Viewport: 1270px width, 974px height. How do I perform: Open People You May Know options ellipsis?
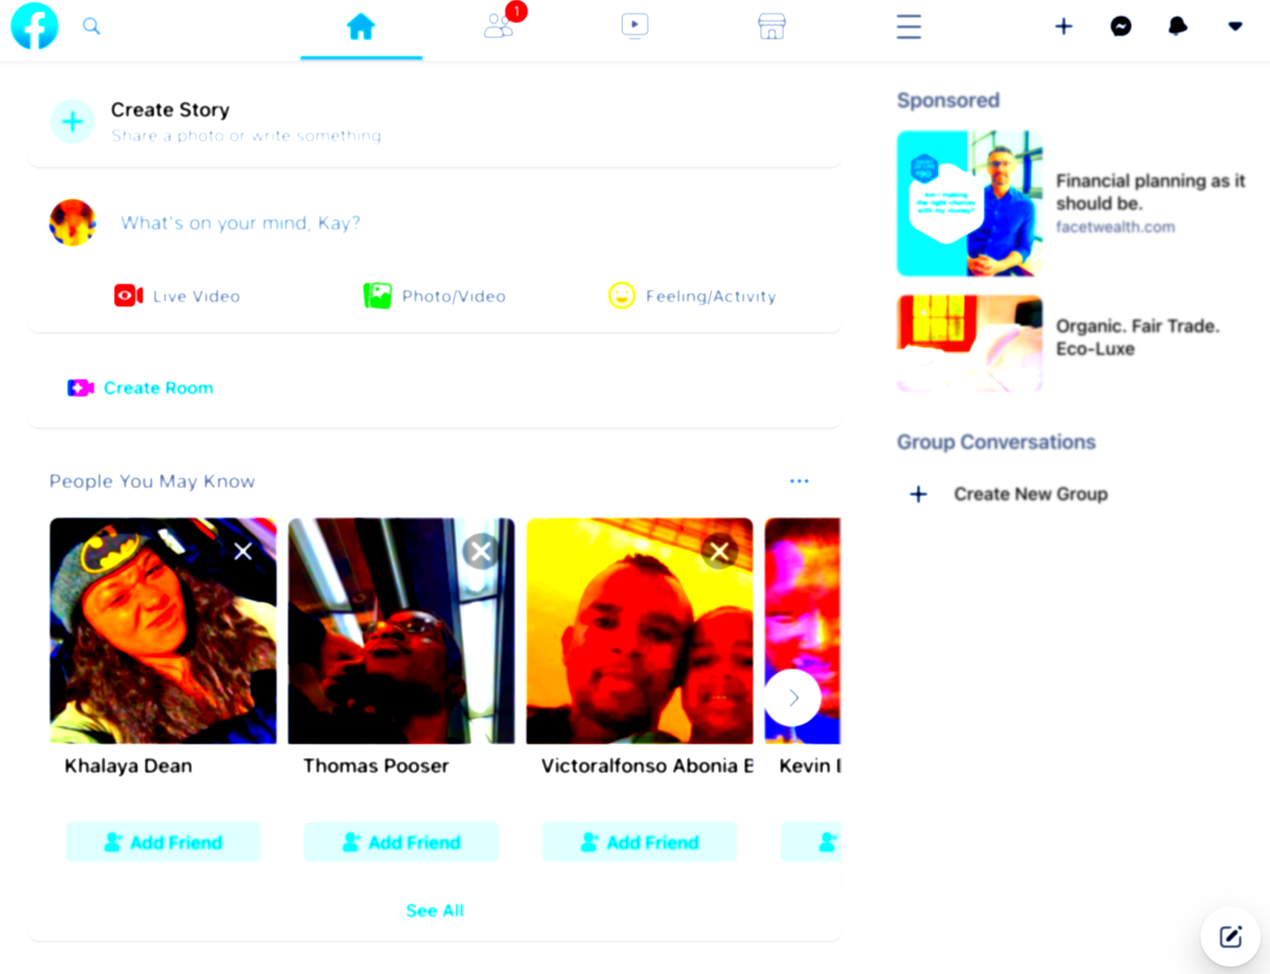pos(799,480)
